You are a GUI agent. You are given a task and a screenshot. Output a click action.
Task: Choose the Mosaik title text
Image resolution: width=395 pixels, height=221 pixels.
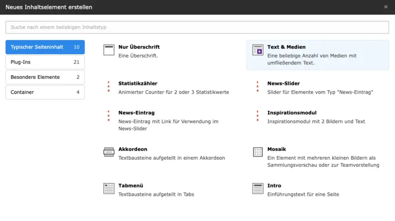point(276,149)
